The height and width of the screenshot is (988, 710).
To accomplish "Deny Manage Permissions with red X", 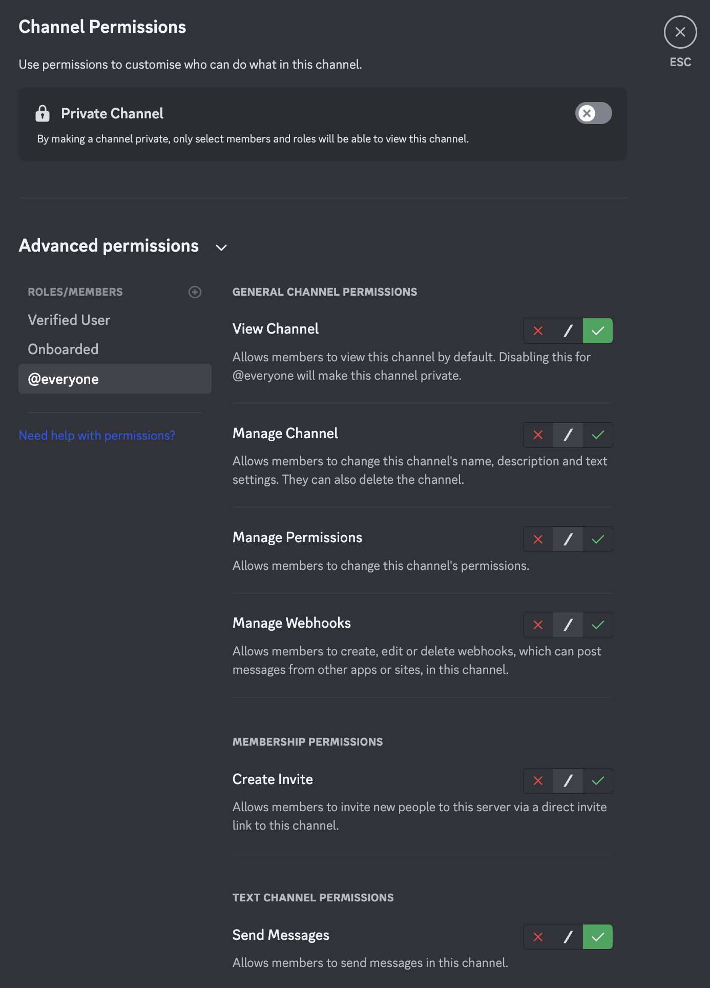I will (x=538, y=539).
